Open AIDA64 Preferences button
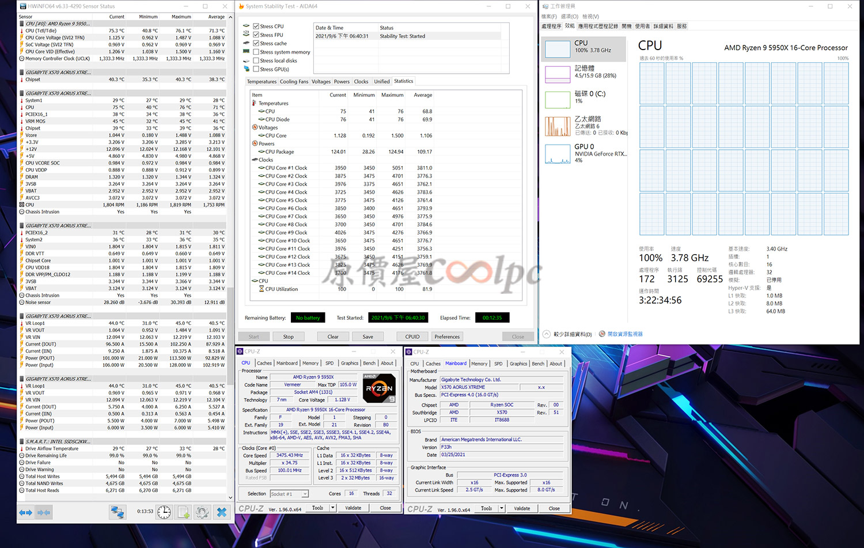Screen dimensions: 864x548 (x=448, y=337)
